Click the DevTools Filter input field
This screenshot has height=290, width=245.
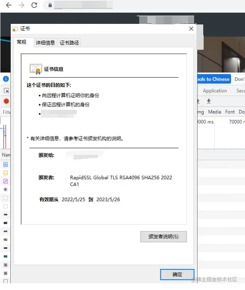pyautogui.click(x=6, y=112)
